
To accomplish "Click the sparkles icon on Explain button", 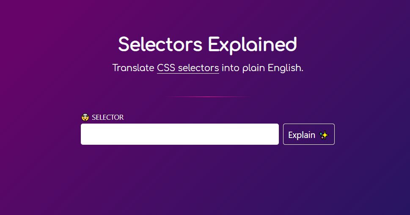I will tap(324, 135).
